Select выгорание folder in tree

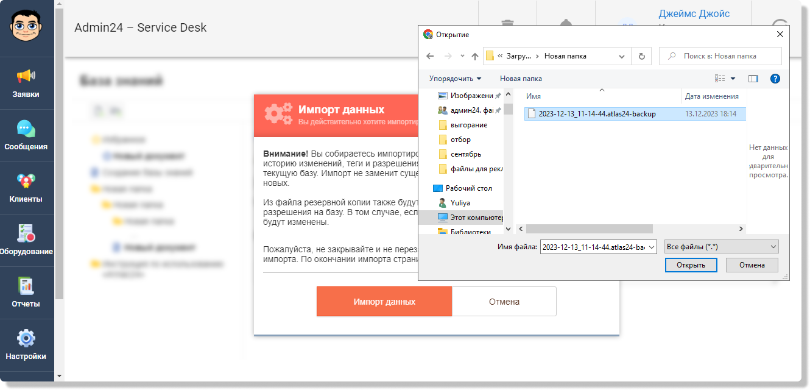click(x=464, y=125)
